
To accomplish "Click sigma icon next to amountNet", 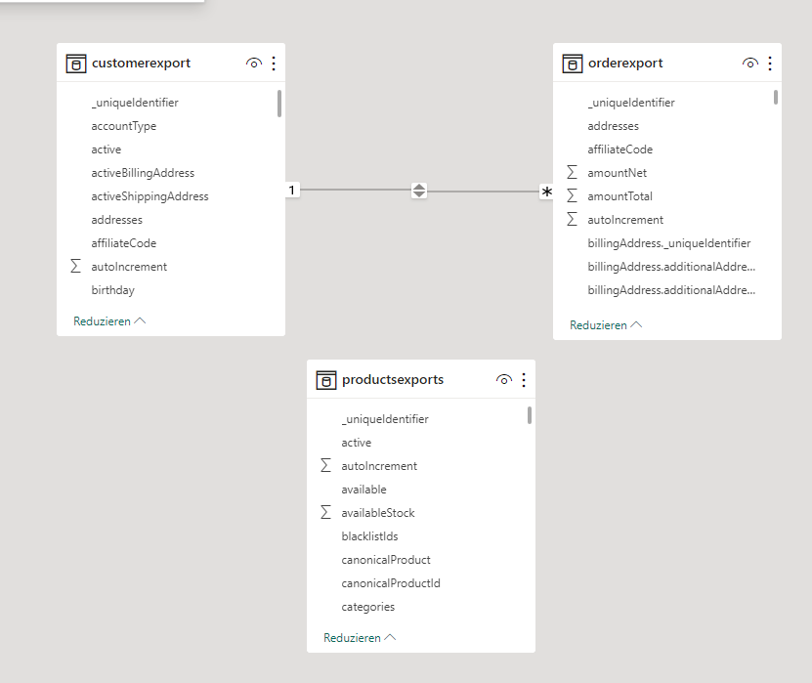I will [572, 172].
